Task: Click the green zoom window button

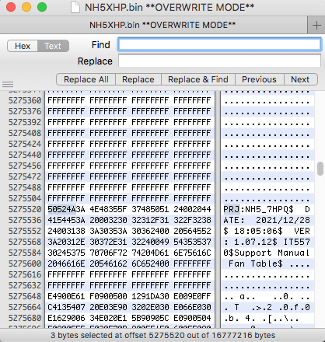Action: [42, 7]
